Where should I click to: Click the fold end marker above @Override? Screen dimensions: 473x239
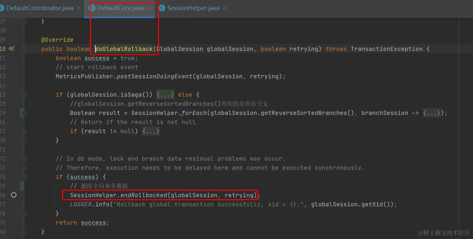coord(24,22)
